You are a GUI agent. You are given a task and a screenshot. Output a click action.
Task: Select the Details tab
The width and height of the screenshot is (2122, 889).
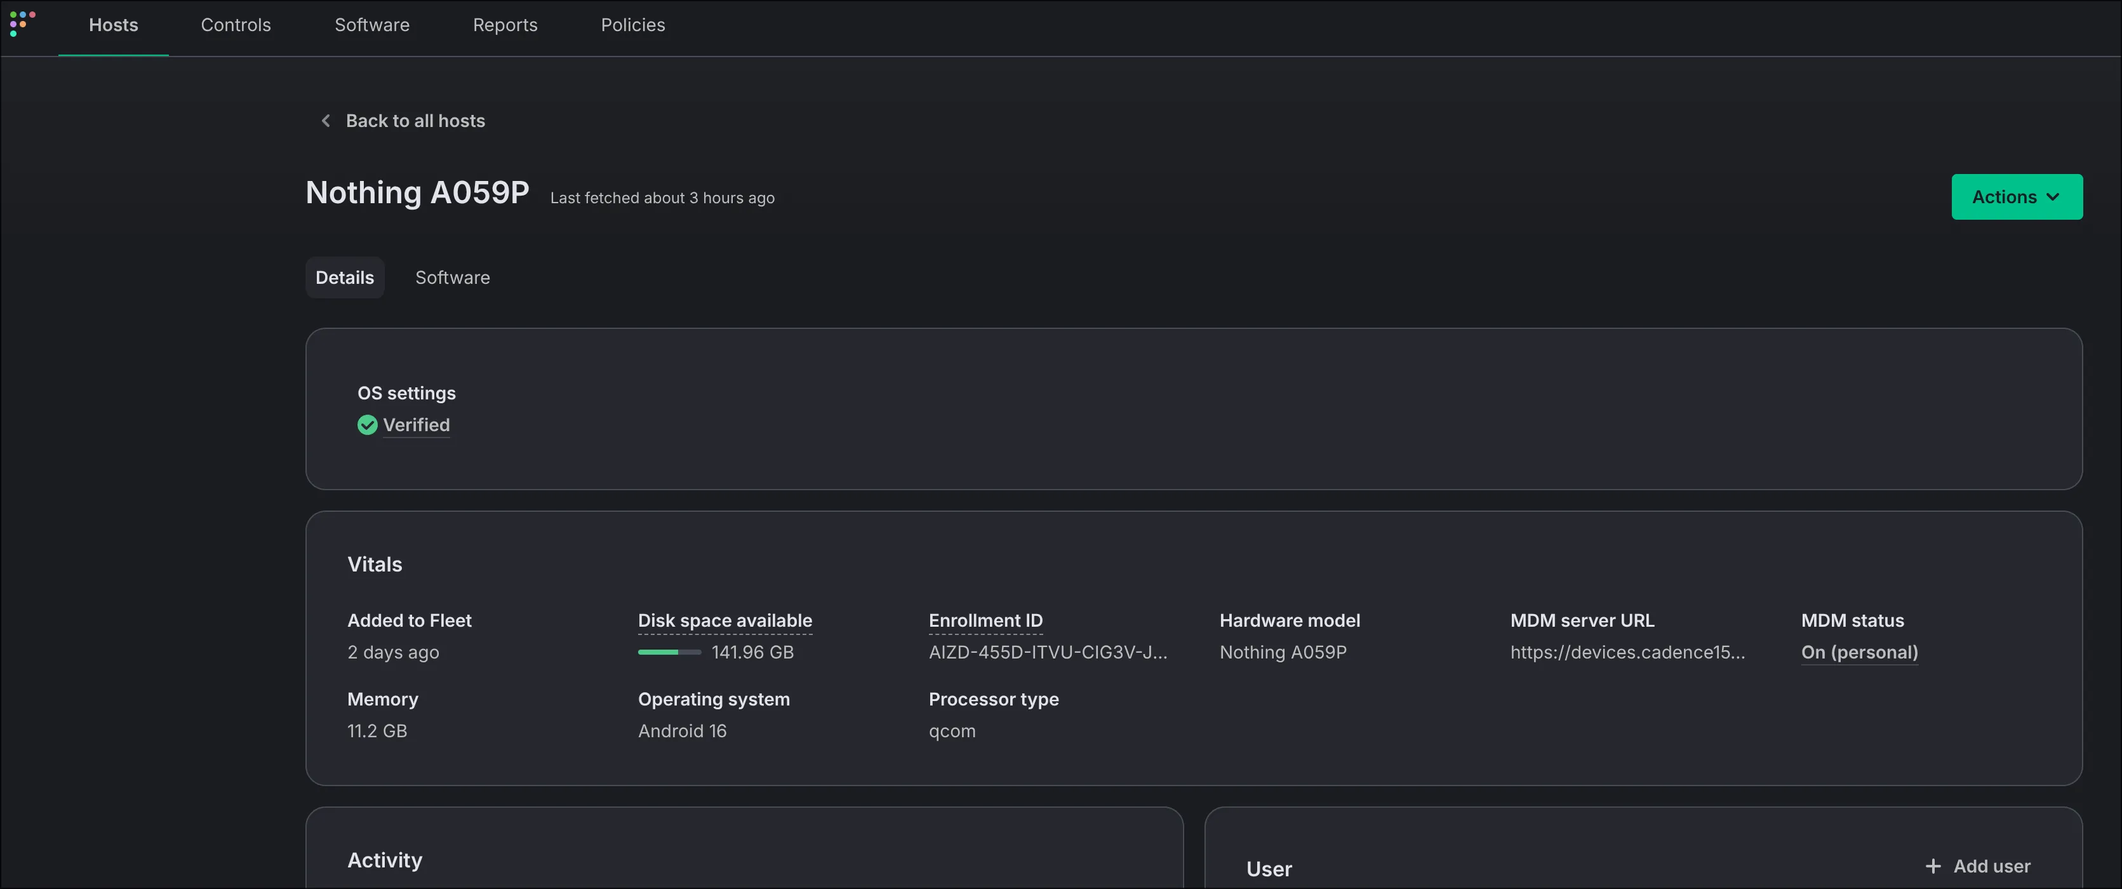[344, 277]
